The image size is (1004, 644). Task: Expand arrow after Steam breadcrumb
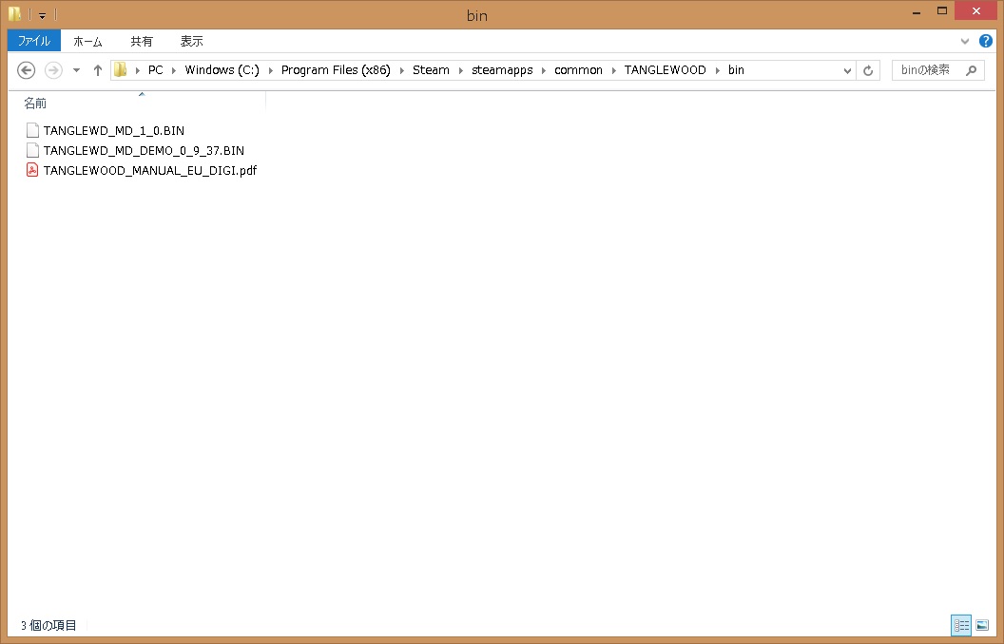[x=460, y=70]
